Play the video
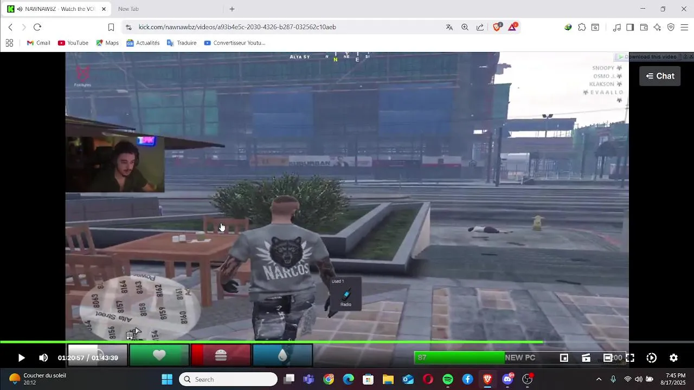This screenshot has height=390, width=694. point(21,358)
